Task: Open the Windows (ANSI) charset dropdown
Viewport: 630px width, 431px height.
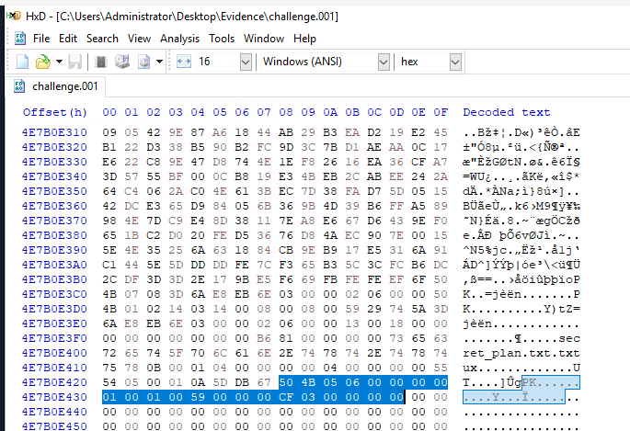Action: (384, 62)
